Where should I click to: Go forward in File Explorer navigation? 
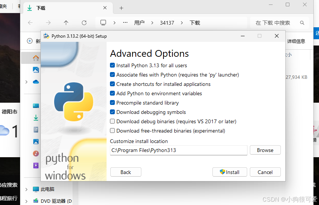point(48,23)
